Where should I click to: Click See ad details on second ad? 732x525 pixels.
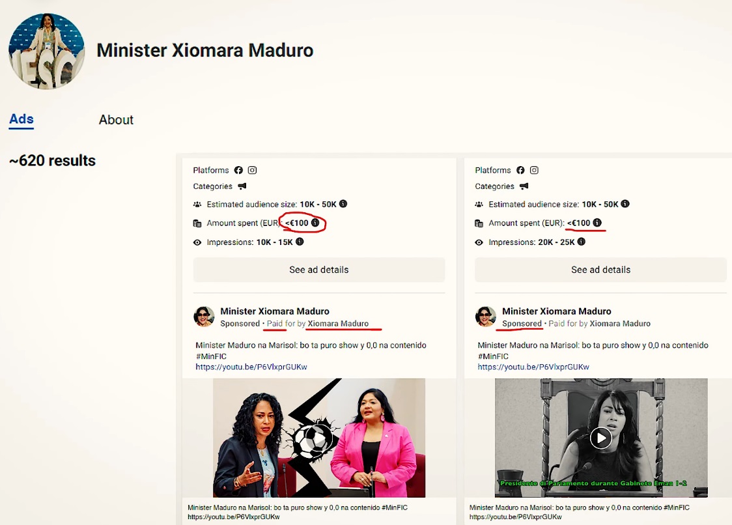(601, 270)
